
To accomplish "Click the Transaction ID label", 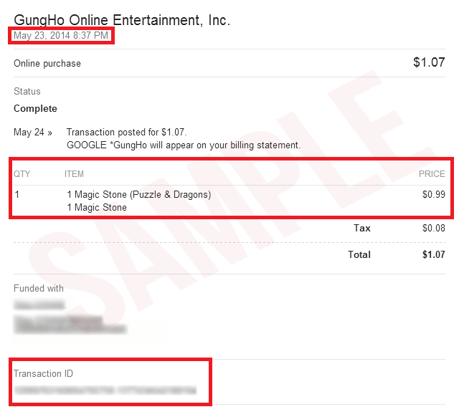I will click(x=43, y=373).
